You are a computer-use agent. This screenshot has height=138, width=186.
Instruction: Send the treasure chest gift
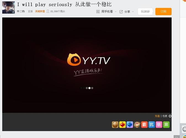[x=137, y=125]
